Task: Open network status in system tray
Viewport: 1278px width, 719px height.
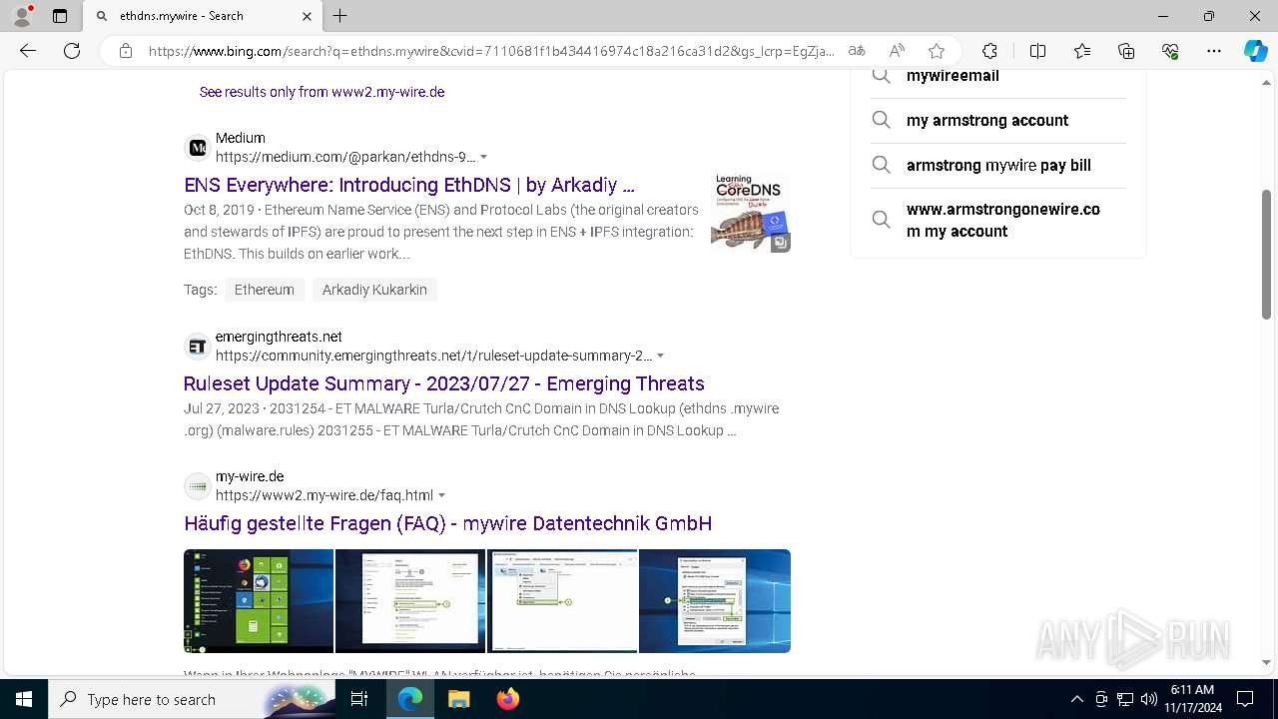Action: pos(1125,699)
